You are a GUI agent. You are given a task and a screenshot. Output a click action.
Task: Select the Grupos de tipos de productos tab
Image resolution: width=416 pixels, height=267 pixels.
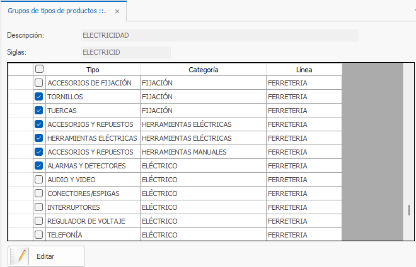tap(57, 11)
